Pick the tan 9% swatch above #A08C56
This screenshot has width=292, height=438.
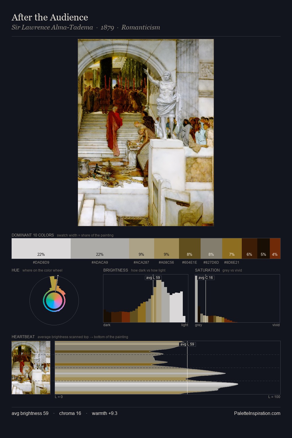166,248
